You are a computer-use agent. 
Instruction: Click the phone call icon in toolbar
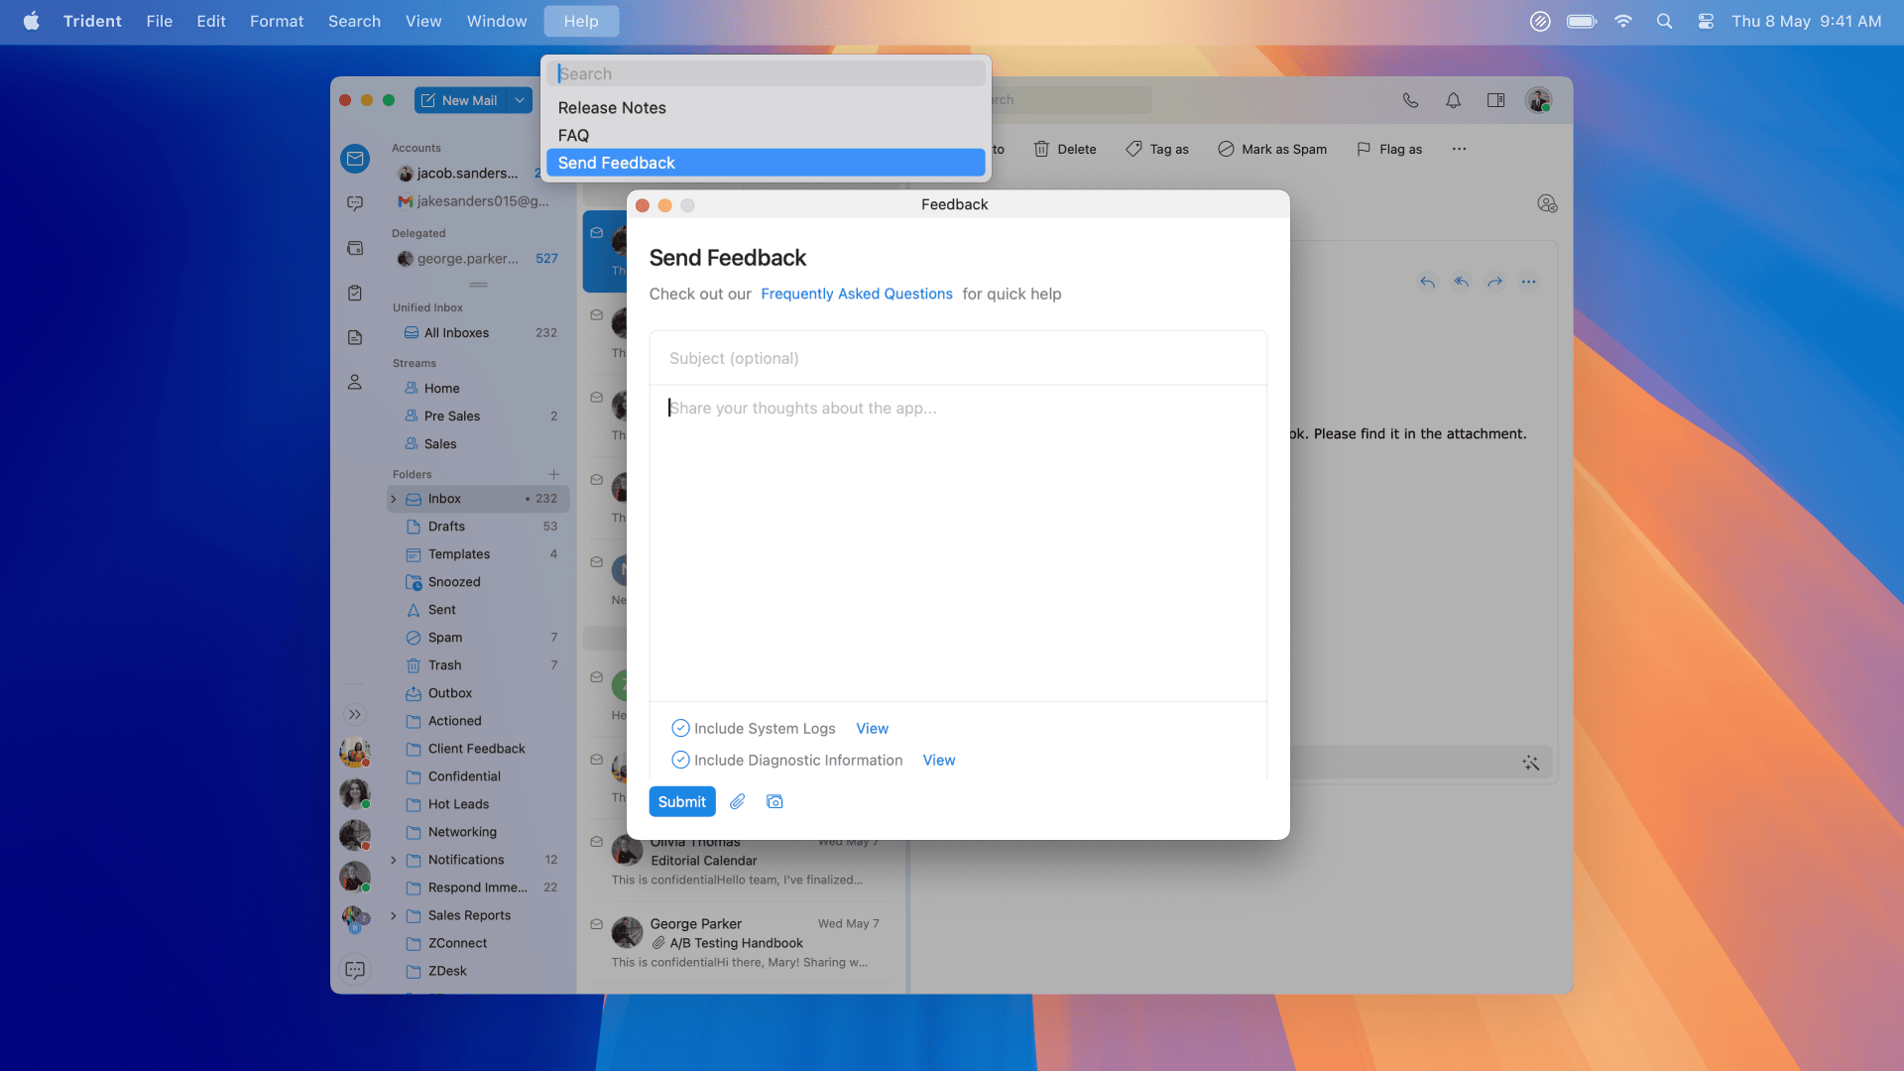click(1410, 100)
